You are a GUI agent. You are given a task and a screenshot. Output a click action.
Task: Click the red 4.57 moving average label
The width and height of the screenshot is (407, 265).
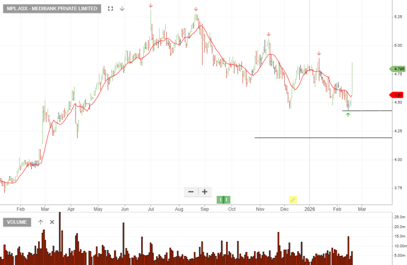pos(397,95)
